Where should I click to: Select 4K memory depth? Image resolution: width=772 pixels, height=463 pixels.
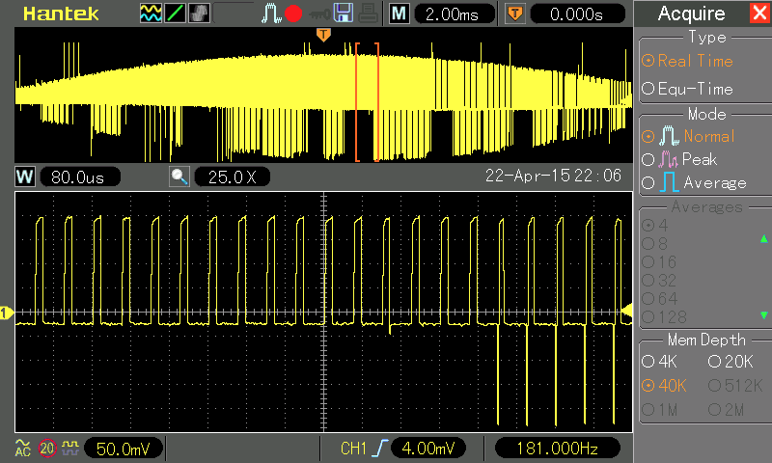point(659,362)
